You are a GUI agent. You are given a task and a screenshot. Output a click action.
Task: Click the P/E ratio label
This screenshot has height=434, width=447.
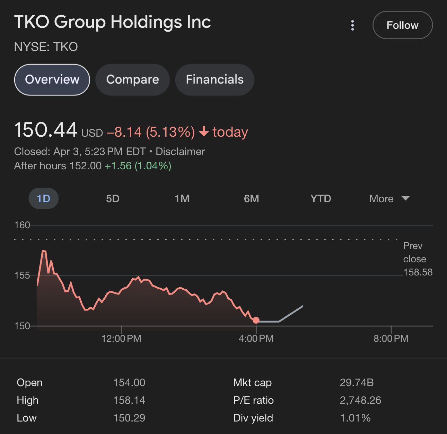tap(253, 400)
